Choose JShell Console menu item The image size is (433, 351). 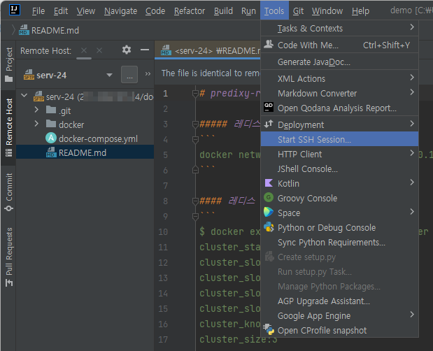click(339, 169)
